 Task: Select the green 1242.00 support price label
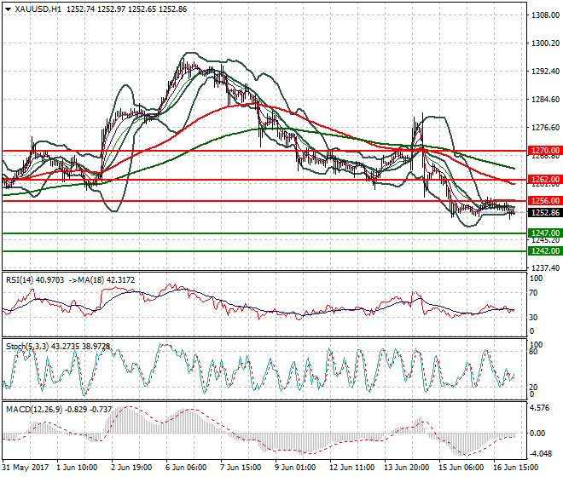(x=544, y=251)
